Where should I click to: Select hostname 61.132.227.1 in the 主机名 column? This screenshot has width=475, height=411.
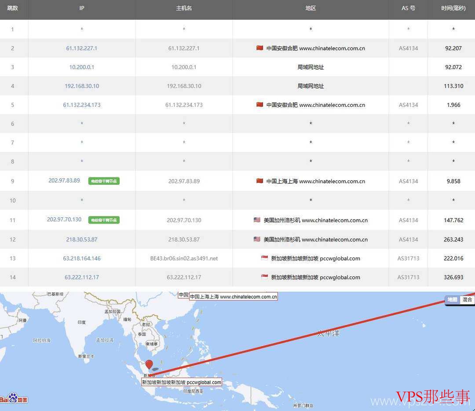(184, 48)
